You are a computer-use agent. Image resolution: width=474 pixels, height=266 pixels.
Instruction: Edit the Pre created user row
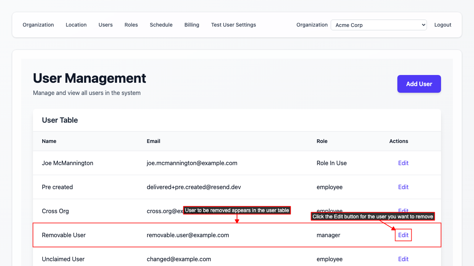(403, 187)
